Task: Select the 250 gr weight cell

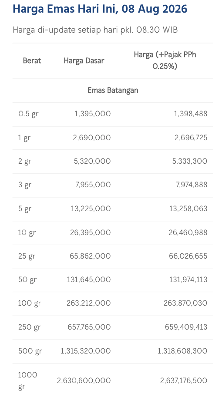Action: (x=29, y=327)
